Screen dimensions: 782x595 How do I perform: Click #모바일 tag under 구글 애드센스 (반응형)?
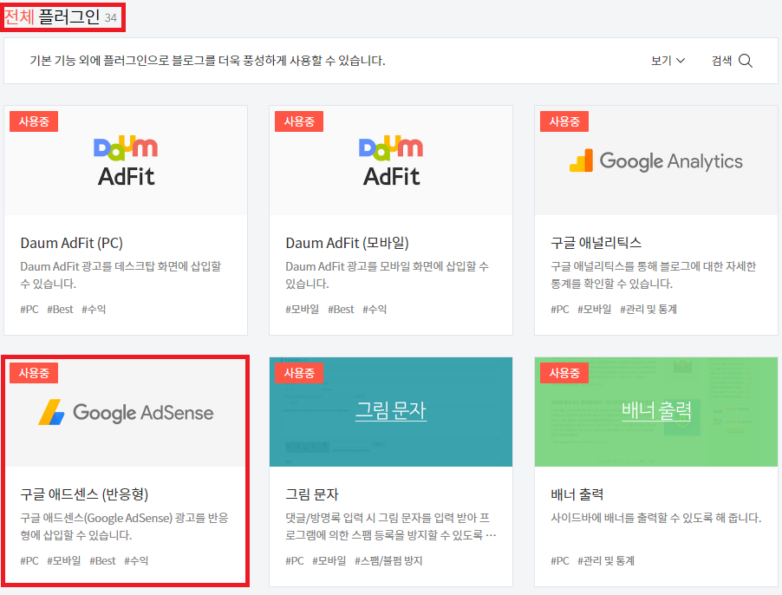click(64, 560)
